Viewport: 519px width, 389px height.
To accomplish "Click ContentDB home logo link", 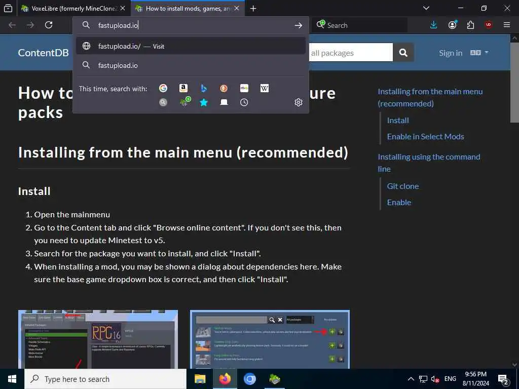I will (44, 53).
